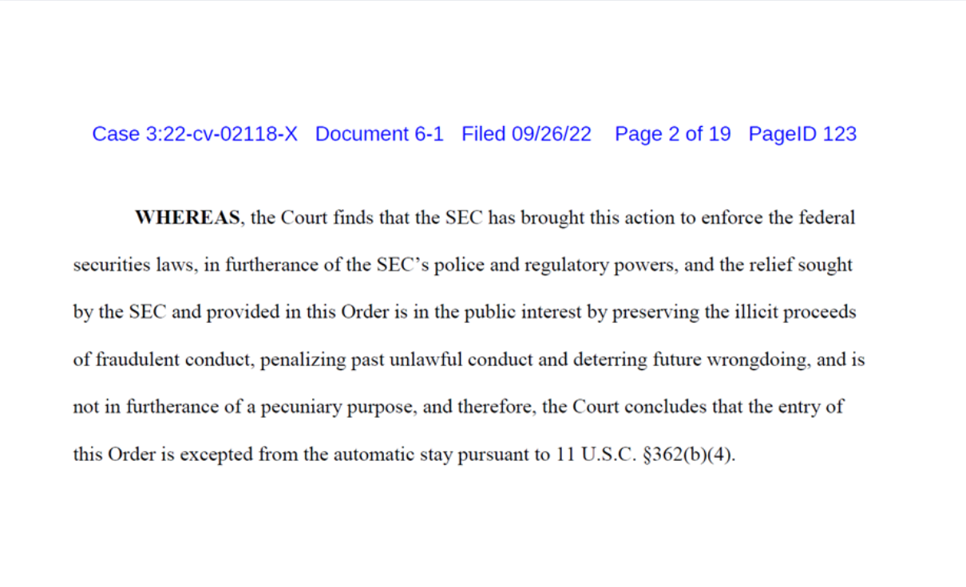Click the statute citation §362(b)(4)
This screenshot has height=587, width=966.
pyautogui.click(x=687, y=455)
